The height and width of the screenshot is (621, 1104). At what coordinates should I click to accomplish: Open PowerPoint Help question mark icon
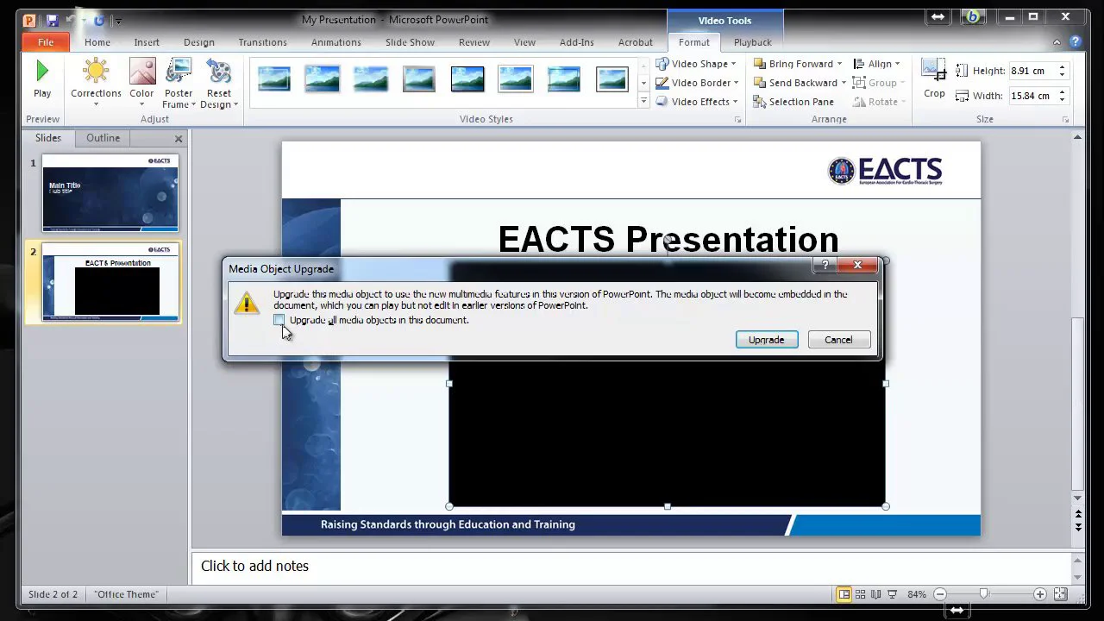(x=1076, y=42)
